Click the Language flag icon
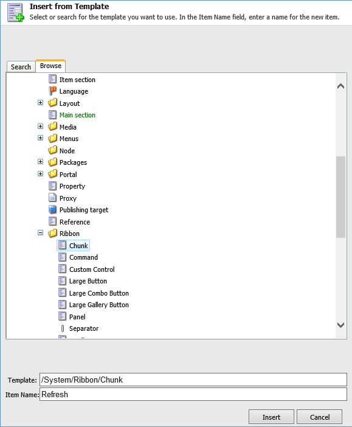 point(52,91)
